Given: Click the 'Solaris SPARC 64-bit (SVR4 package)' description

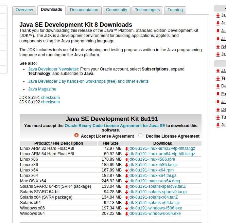Looking at the screenshot, I should (56, 186).
